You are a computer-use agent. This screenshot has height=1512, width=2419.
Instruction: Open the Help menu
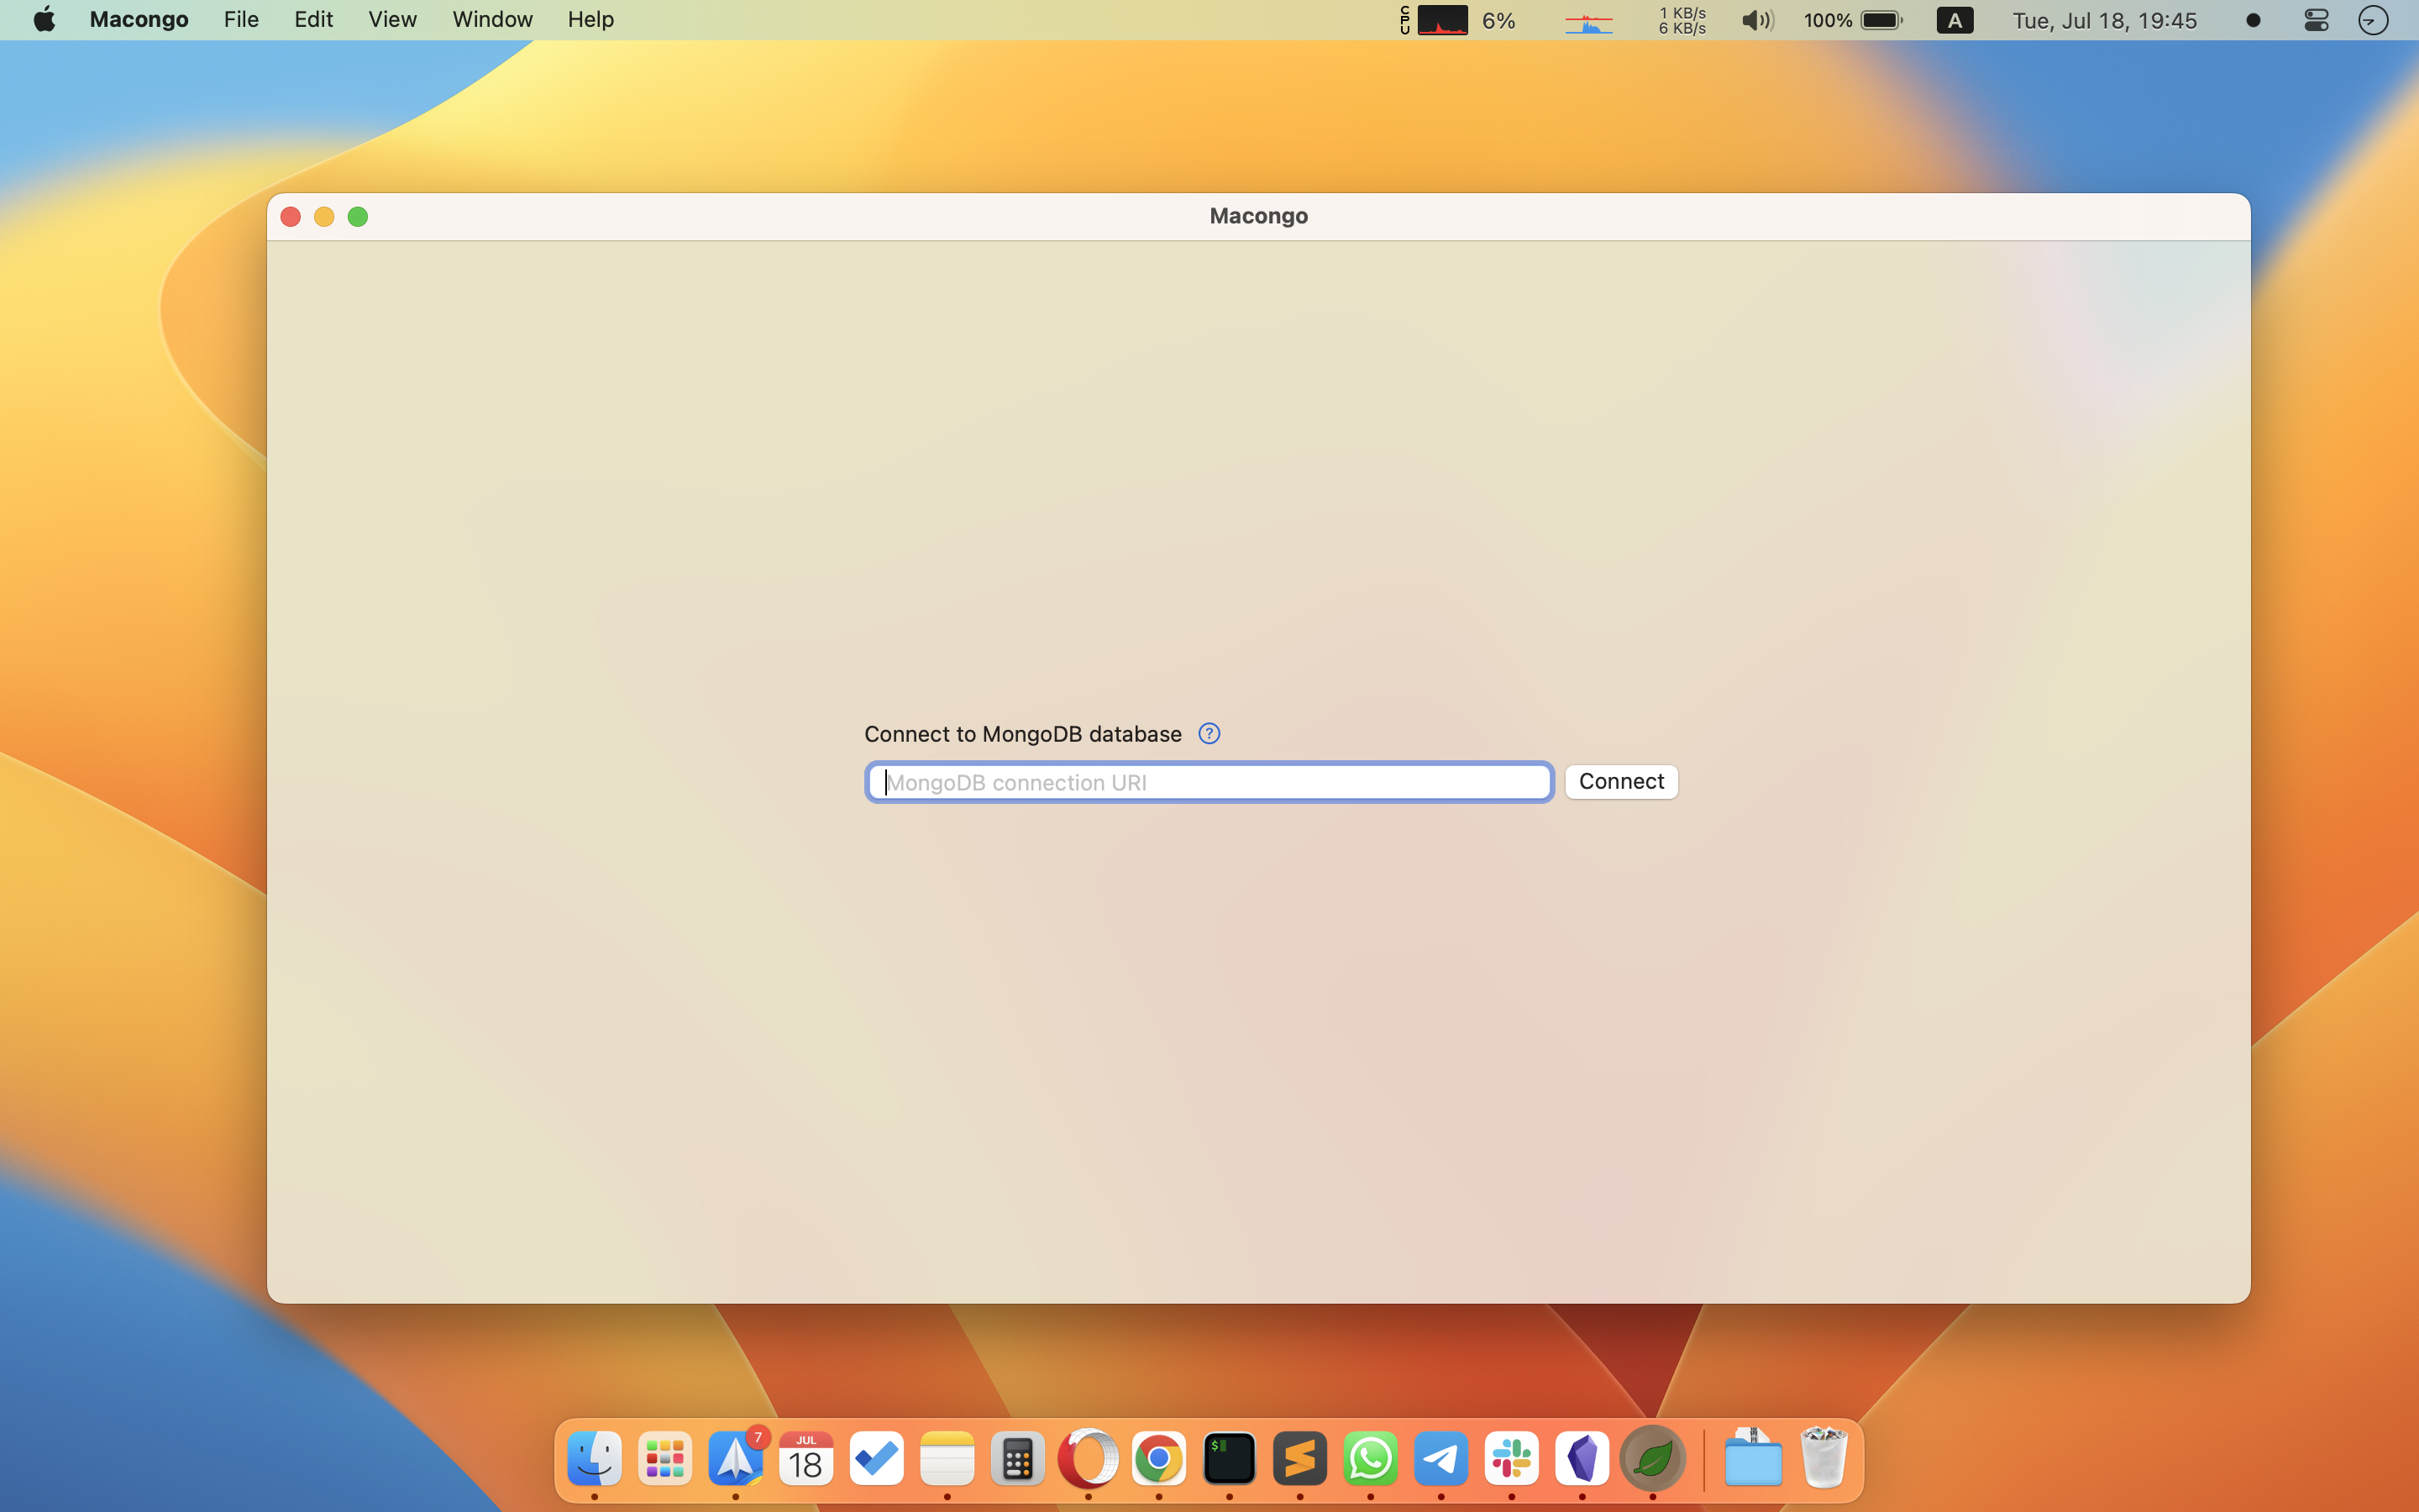(x=590, y=20)
